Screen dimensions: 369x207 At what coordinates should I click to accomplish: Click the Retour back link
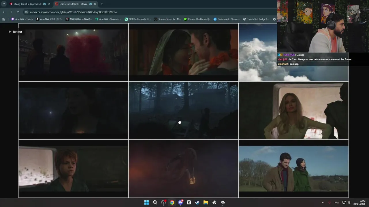coord(15,32)
